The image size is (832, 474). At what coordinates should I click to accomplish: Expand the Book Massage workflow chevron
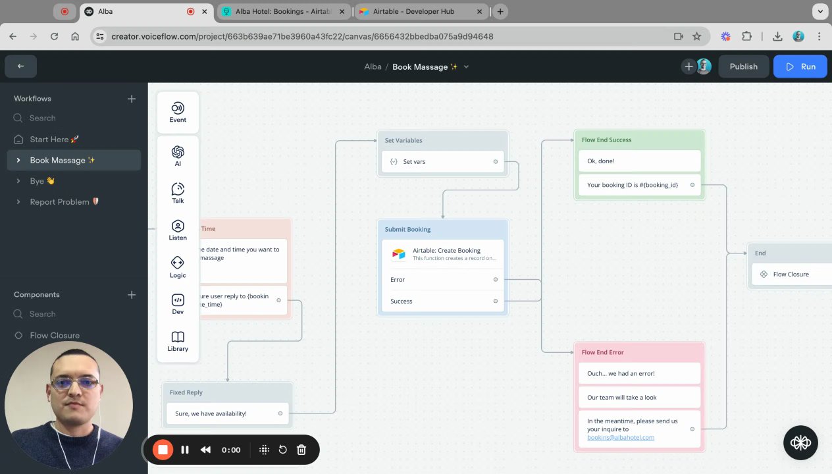click(18, 160)
